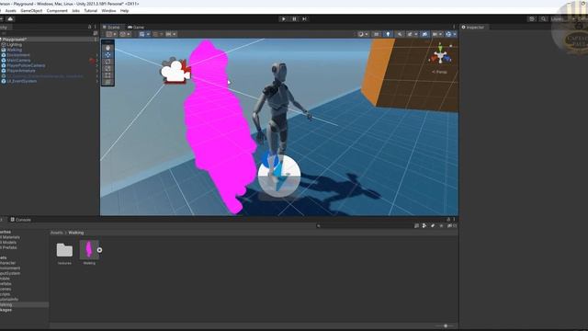Select Environment in the hierarchy

coord(18,55)
